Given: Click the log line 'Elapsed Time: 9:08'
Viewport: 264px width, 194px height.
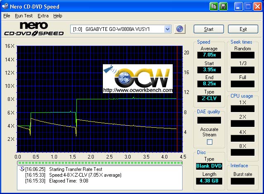Looking at the screenshot, I should click(x=69, y=181).
